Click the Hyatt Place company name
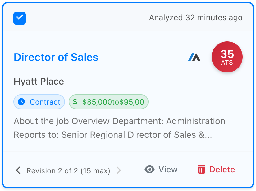256x191 pixels. [39, 82]
